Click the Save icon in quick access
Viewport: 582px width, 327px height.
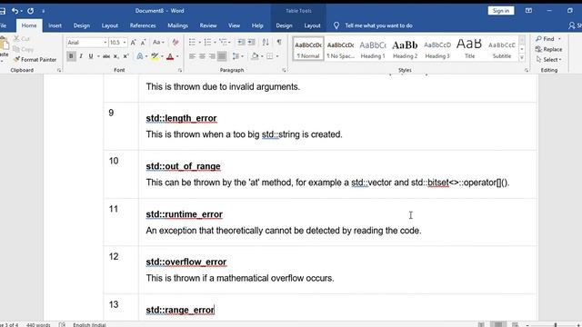pyautogui.click(x=2, y=11)
